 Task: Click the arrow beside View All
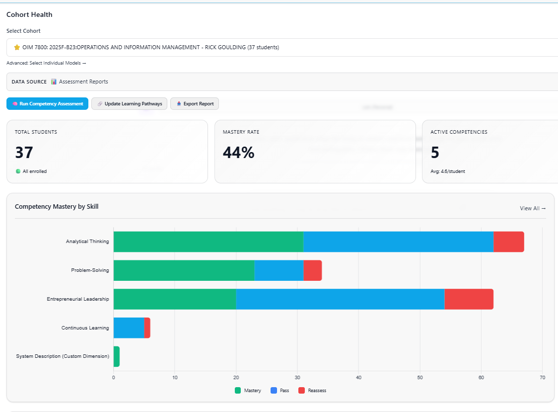[x=544, y=208]
